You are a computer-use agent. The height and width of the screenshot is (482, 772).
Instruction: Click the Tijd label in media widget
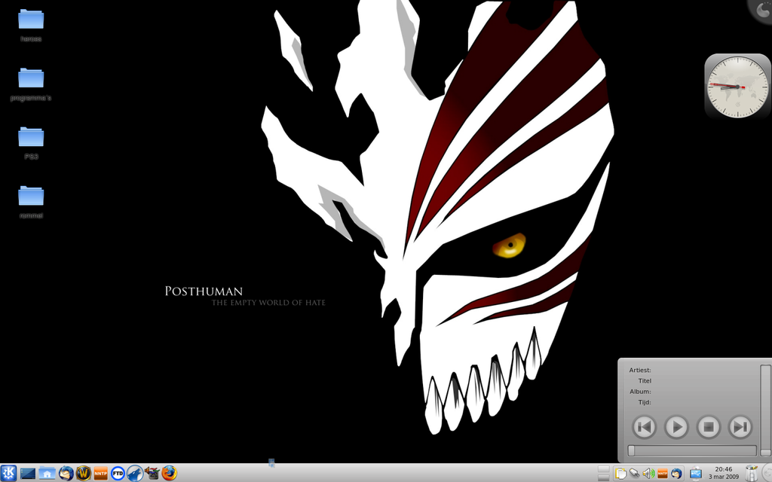coord(645,402)
